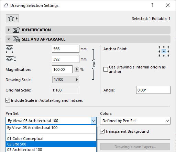The height and width of the screenshot is (152, 176).
Task: Toggle Use Drawing's internal origin as anchor
Action: point(106,69)
